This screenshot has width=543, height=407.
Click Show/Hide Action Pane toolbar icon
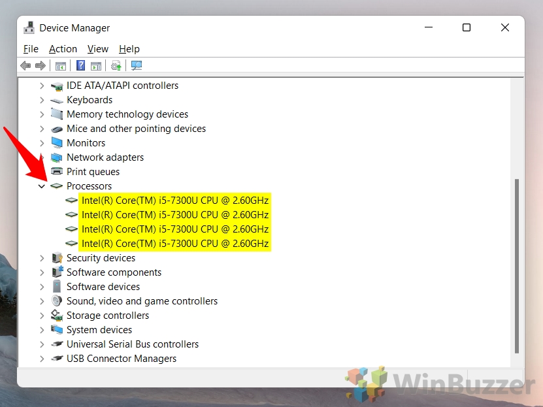tap(96, 65)
